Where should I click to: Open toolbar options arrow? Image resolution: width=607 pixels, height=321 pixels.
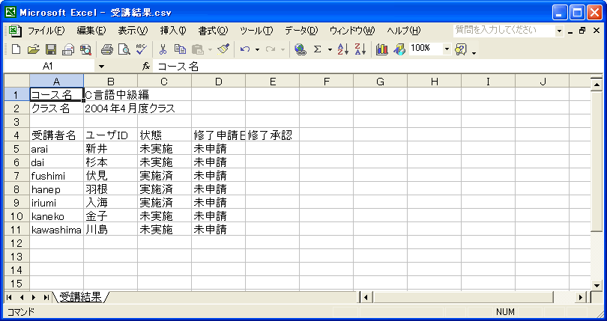[474, 52]
